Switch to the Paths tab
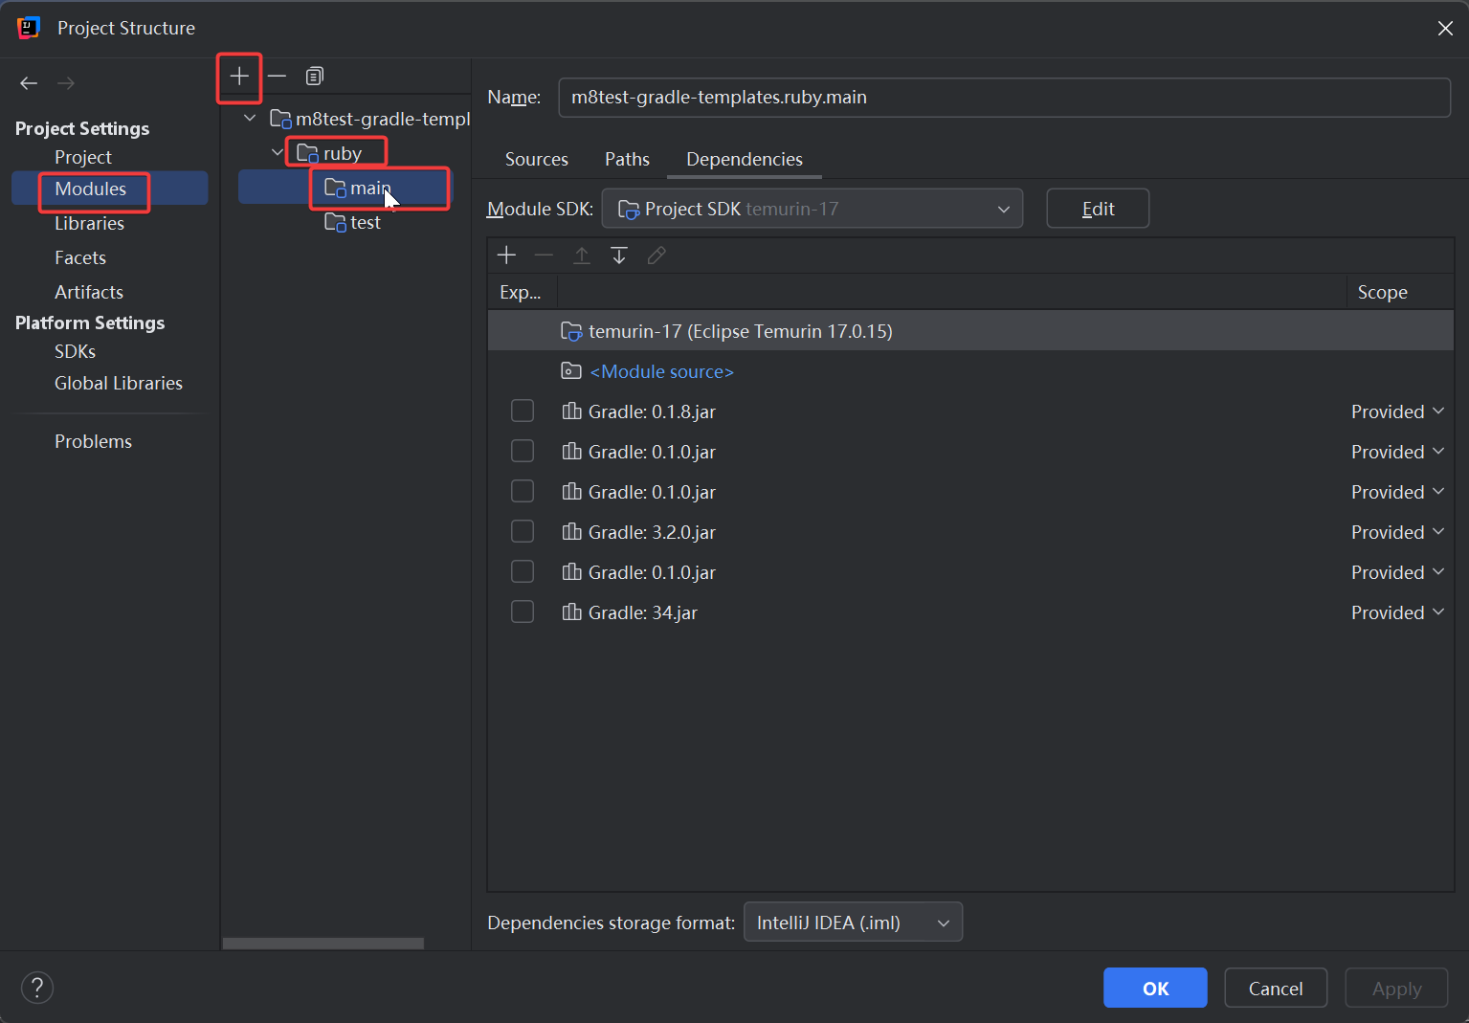Image resolution: width=1469 pixels, height=1023 pixels. coord(627,160)
